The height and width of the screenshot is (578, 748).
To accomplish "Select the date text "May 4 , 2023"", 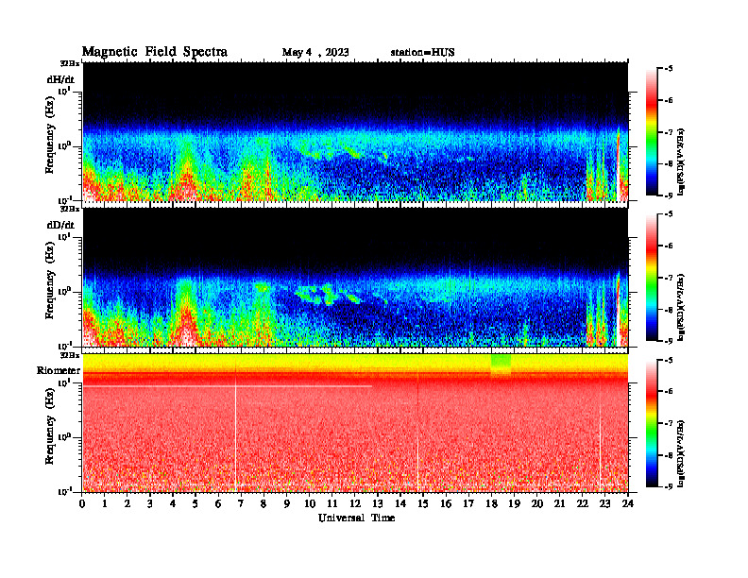I will pyautogui.click(x=315, y=53).
